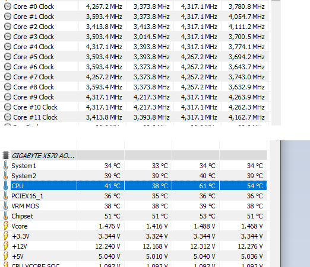Select the +5V voltage label
The width and height of the screenshot is (310, 267).
point(18,256)
